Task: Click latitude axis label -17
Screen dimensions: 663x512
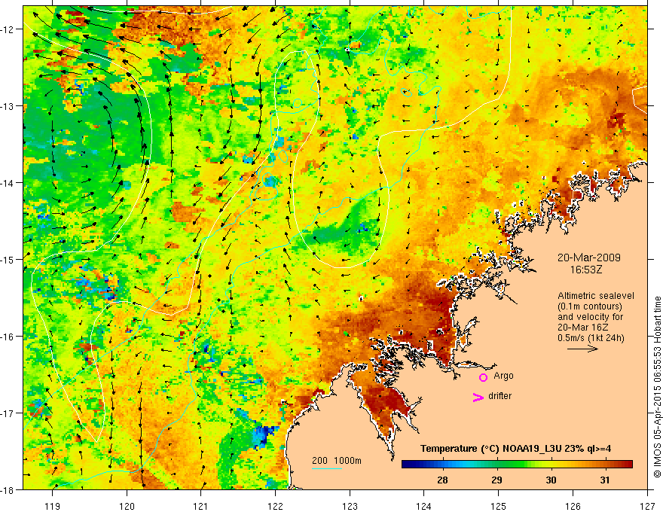Action: (8, 413)
